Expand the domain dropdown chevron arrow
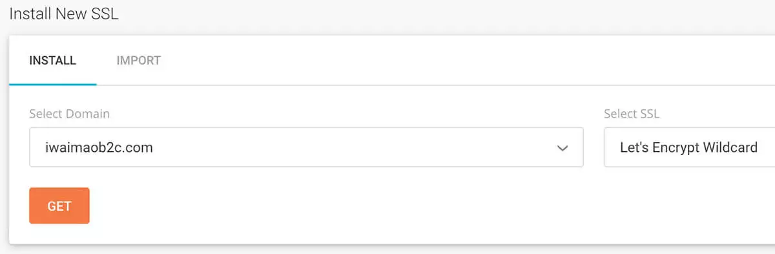775x254 pixels. (x=563, y=148)
